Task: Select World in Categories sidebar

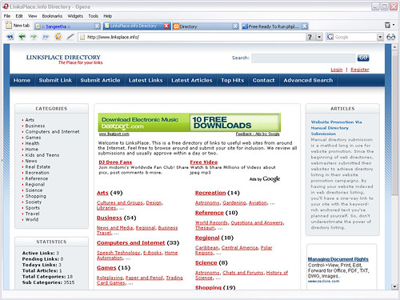Action: click(32, 220)
